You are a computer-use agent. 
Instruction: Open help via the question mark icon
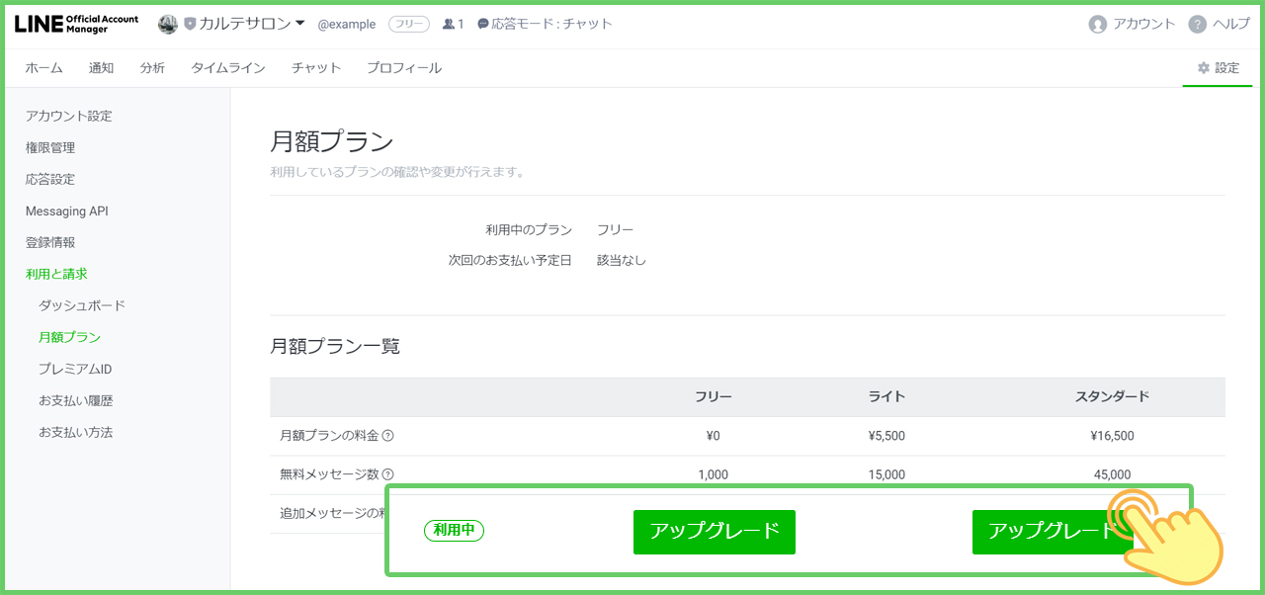[1197, 25]
